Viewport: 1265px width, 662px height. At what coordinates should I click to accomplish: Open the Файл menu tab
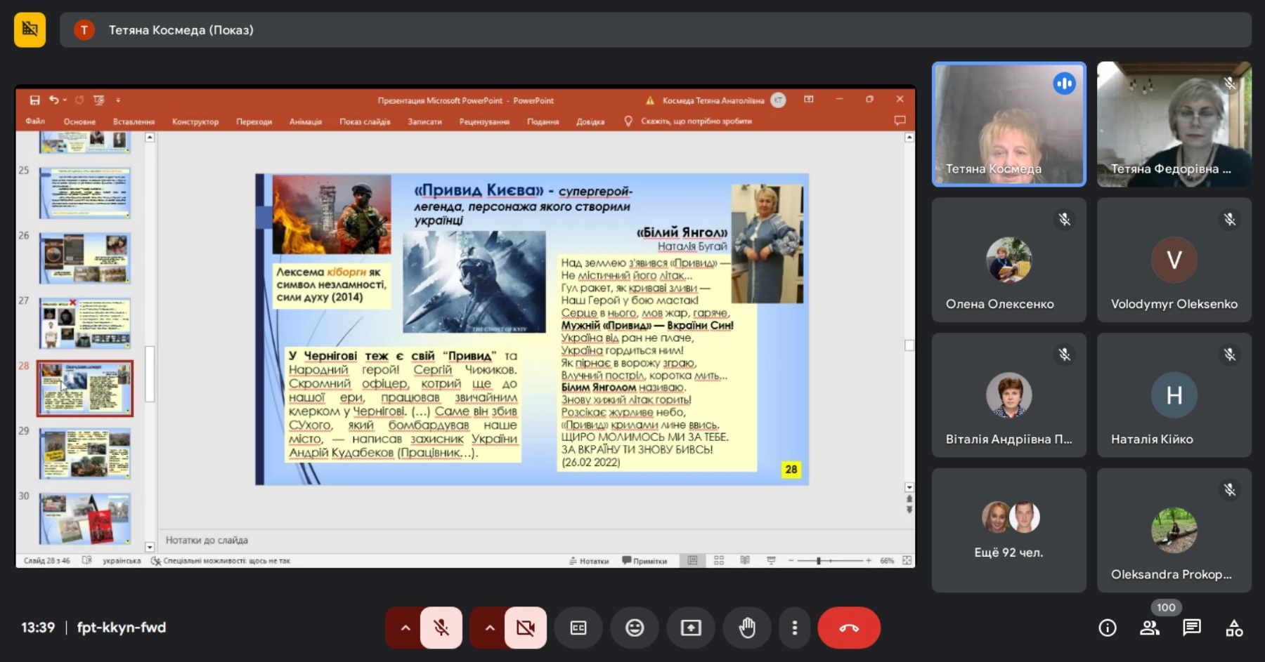pos(35,121)
